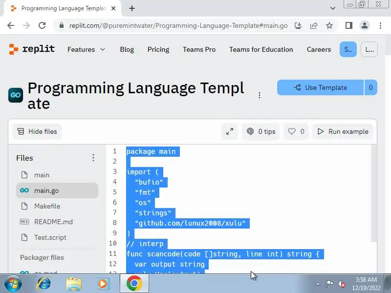The width and height of the screenshot is (391, 293).
Task: Open Windows Media Player from taskbar
Action: 103,284
